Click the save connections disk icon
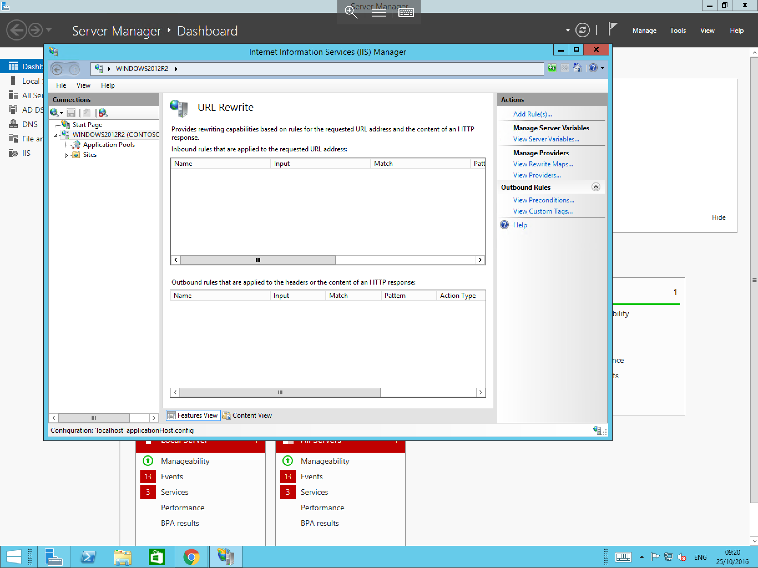Viewport: 758px width, 568px height. point(71,112)
